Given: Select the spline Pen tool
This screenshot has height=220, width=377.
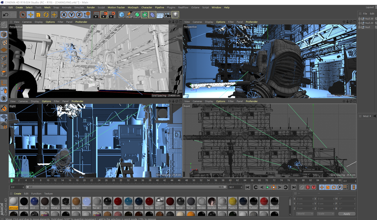Looking at the screenshot, I should point(129,15).
